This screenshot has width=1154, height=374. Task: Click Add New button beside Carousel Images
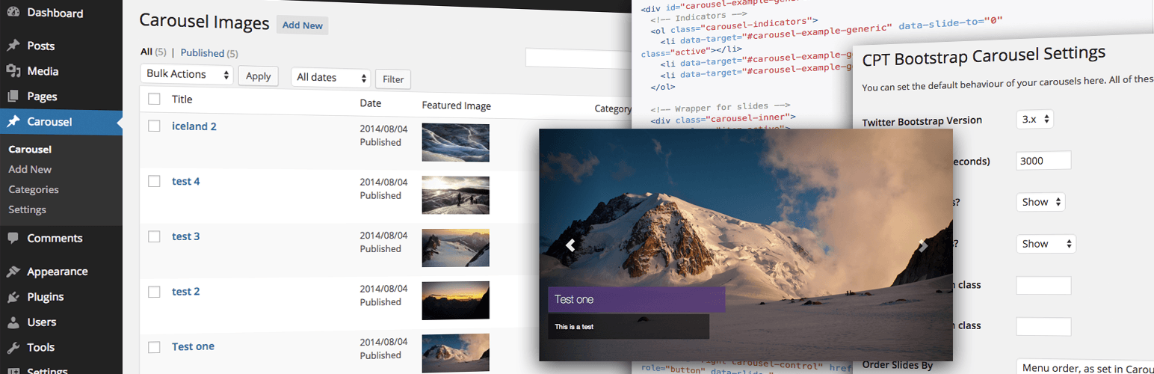(x=302, y=25)
